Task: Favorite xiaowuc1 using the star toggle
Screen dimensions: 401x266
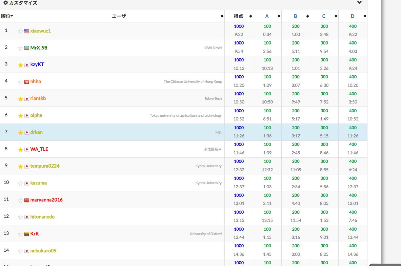Action: (20, 31)
